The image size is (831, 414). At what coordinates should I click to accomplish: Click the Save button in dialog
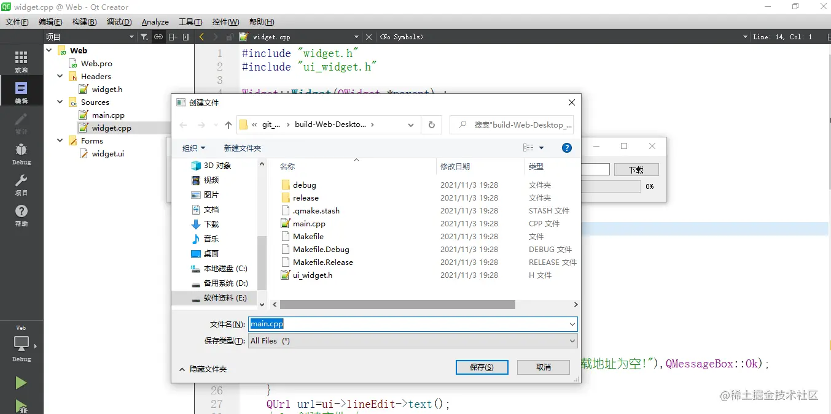[482, 367]
